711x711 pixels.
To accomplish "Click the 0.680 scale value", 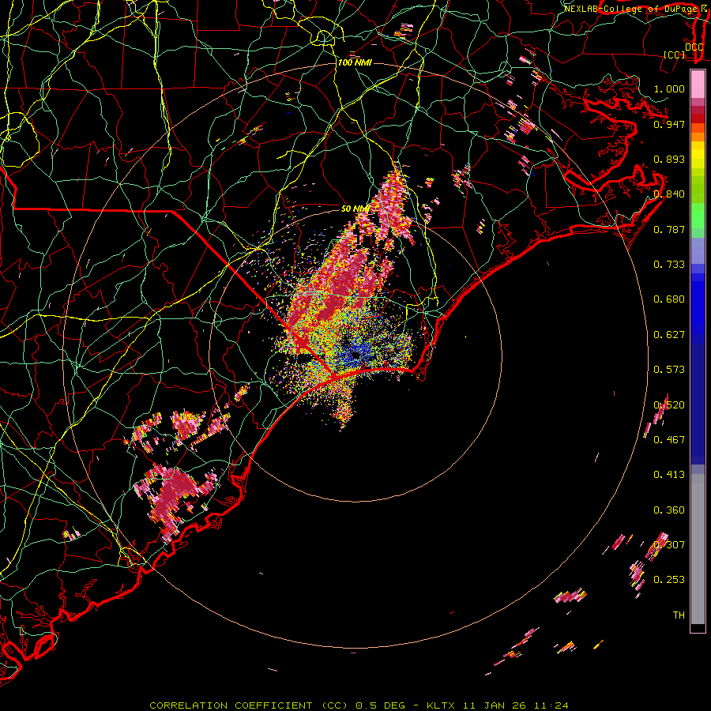I will 669,299.
